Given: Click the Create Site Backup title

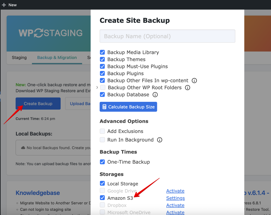Looking at the screenshot, I should click(x=135, y=20).
